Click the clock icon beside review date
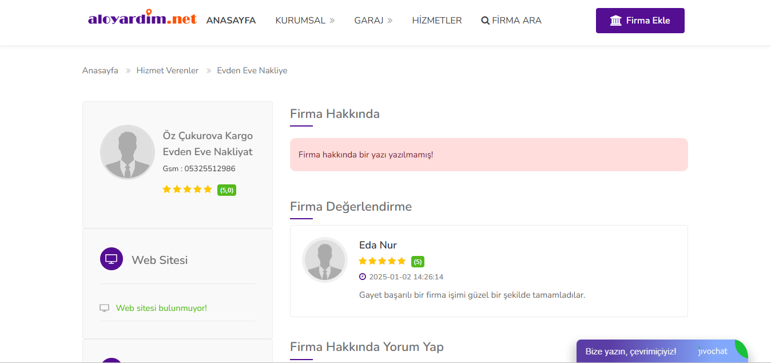The width and height of the screenshot is (771, 363). click(363, 277)
